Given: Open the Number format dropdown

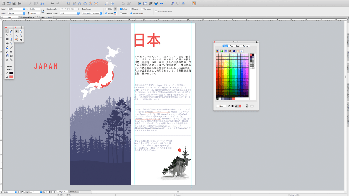Looking at the screenshot, I should (70, 13).
